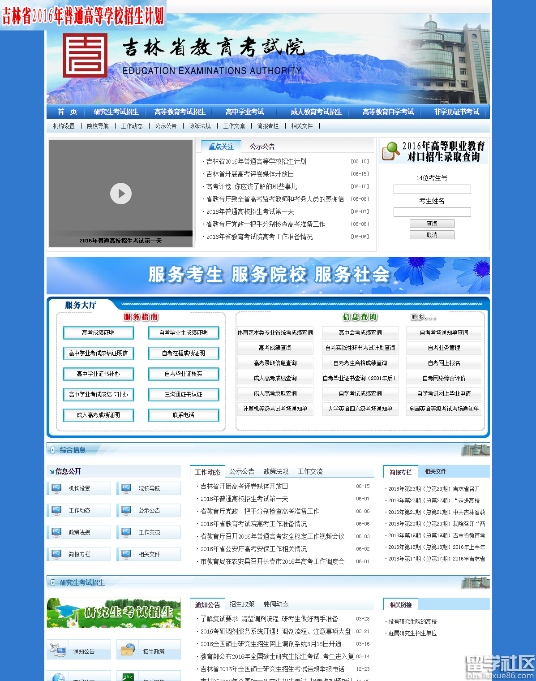Viewport: 536px width, 681px height.
Task: Open 吉林省2016年普通高等学校招生计划 news link
Action: [x=257, y=161]
